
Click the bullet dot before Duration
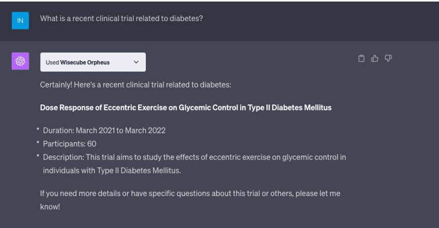[38, 129]
